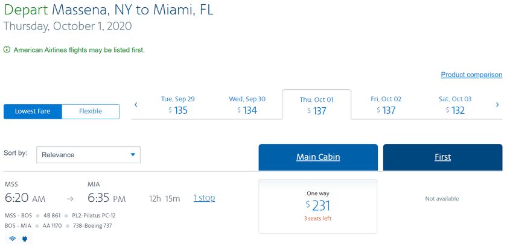This screenshot has width=513, height=244.
Task: Open the Sort by Relevance dropdown
Action: click(88, 155)
